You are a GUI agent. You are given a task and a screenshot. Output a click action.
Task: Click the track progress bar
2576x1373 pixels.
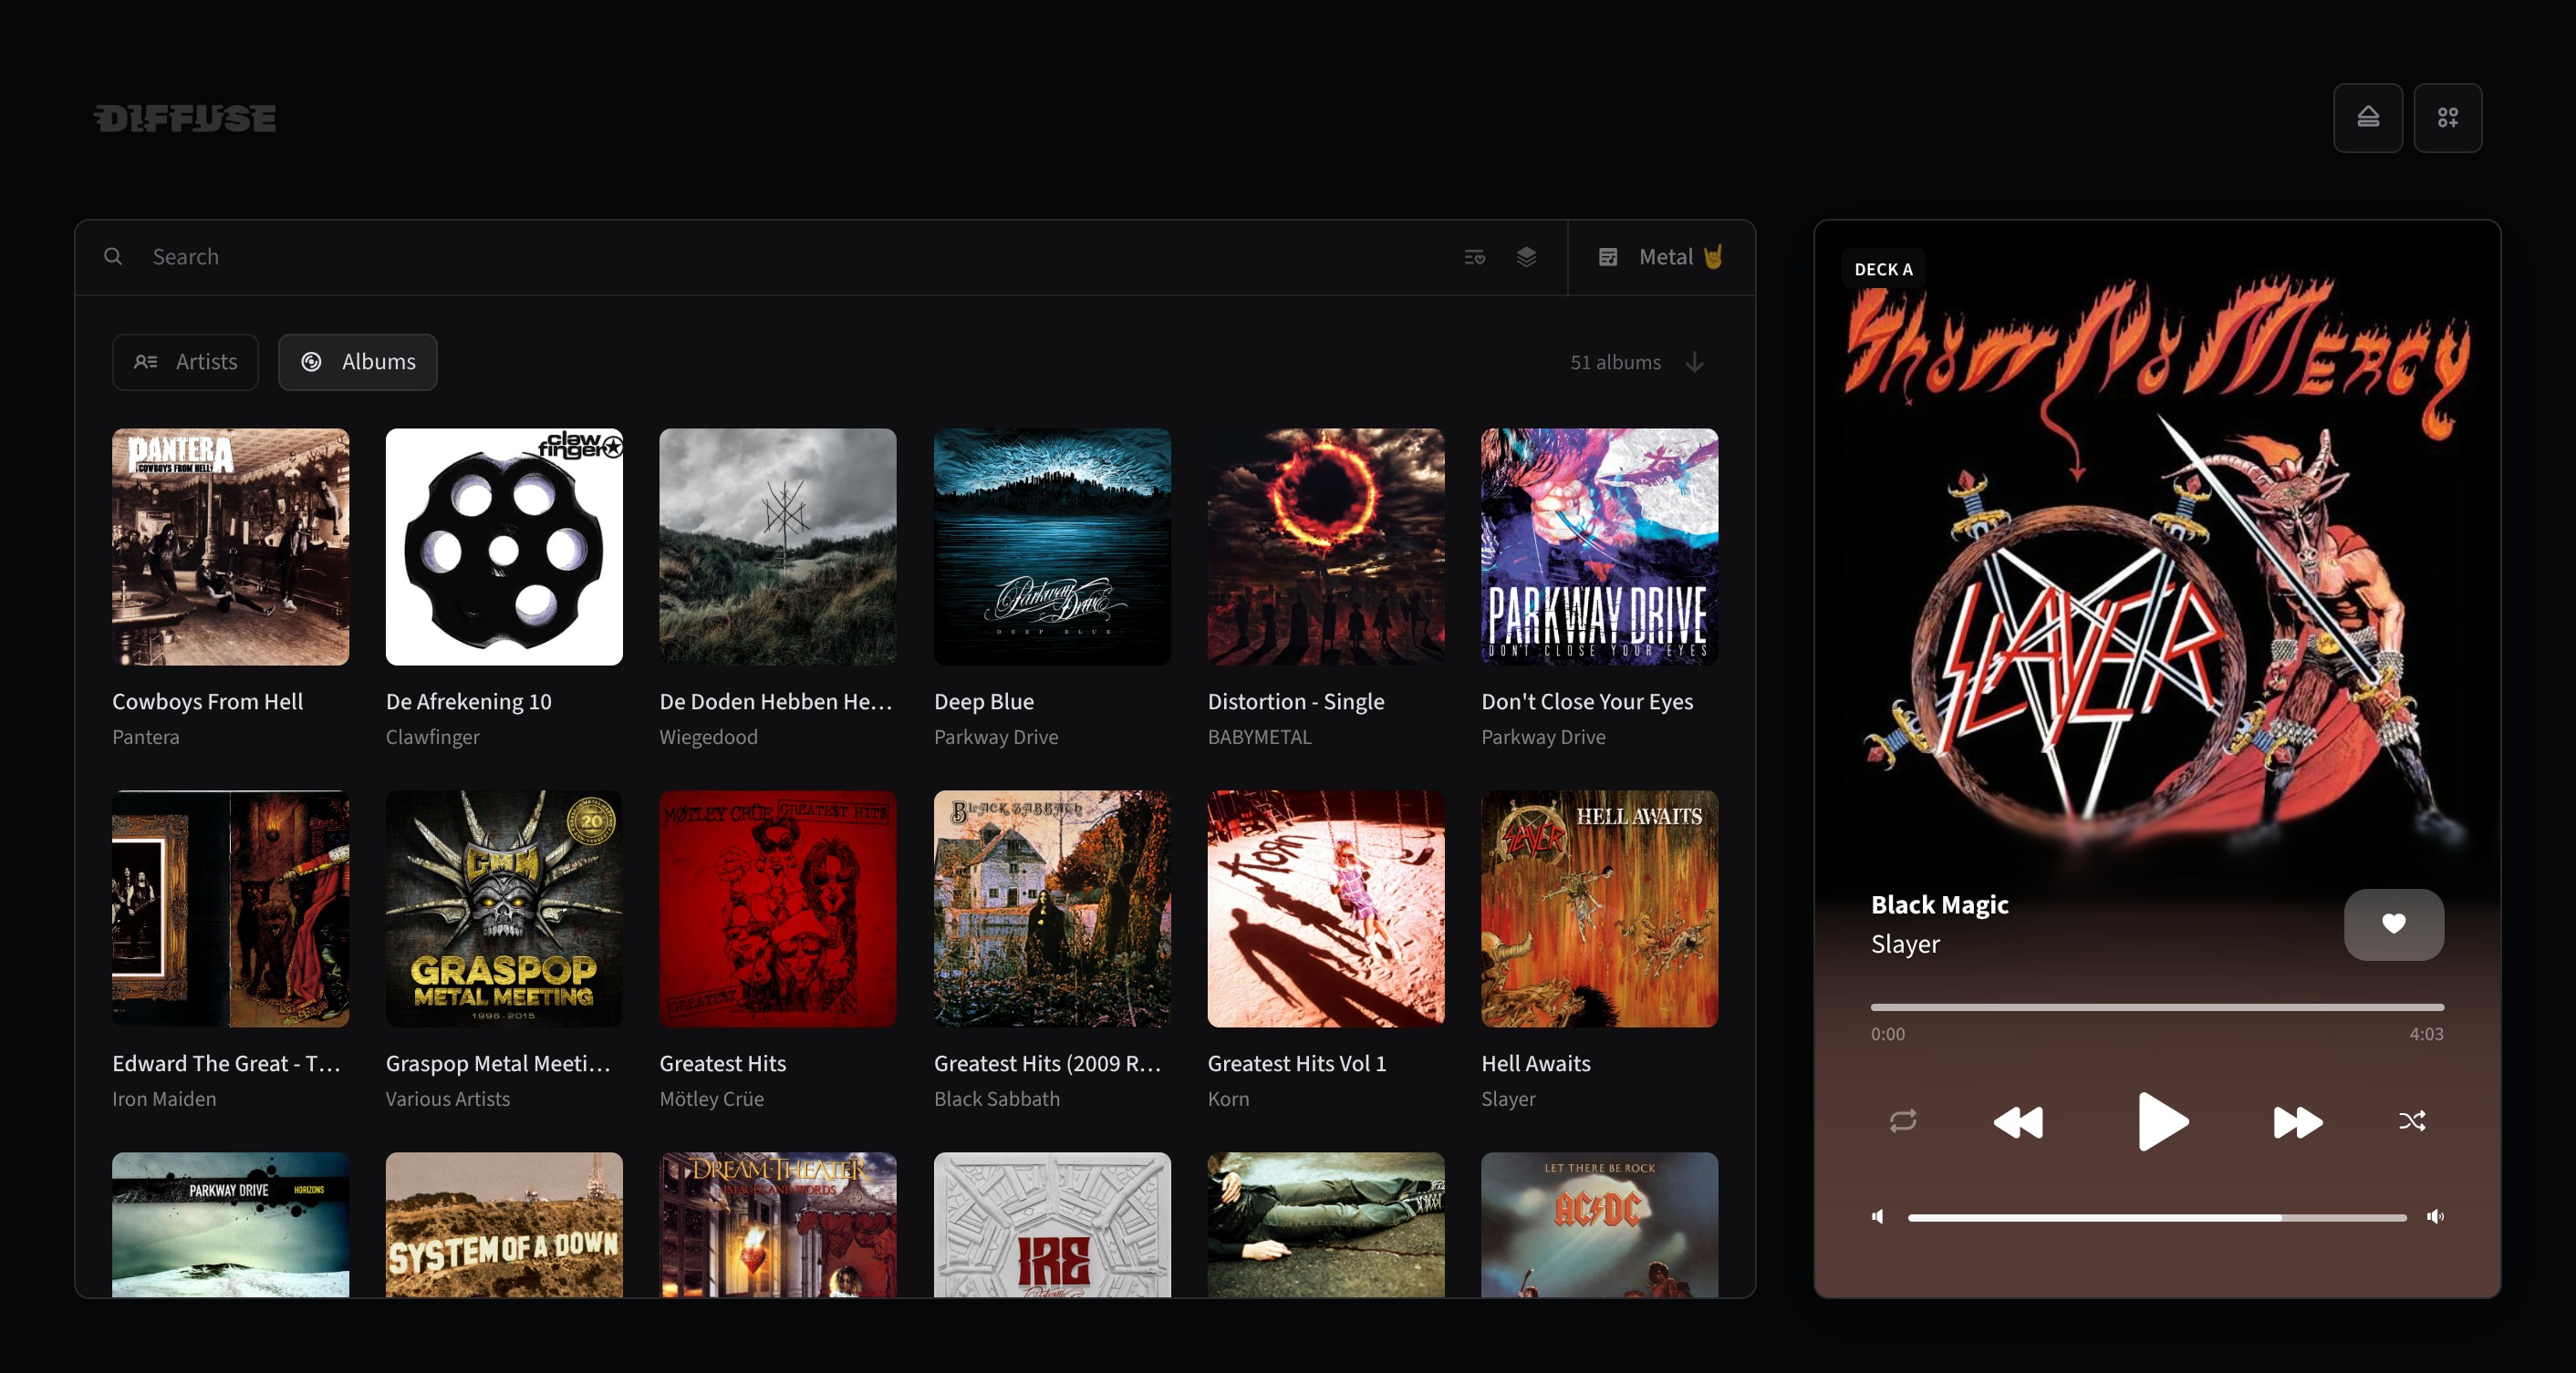tap(2157, 1007)
